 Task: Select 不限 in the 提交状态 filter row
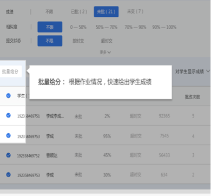[x=50, y=41]
